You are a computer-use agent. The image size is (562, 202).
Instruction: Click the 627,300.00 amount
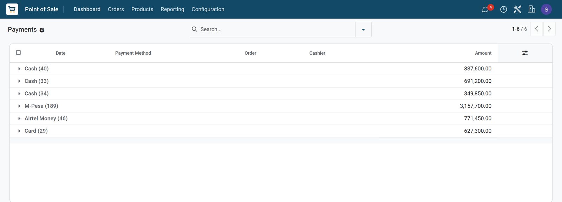478,131
